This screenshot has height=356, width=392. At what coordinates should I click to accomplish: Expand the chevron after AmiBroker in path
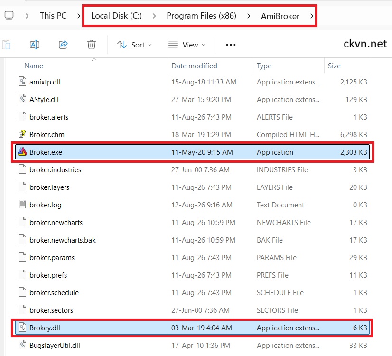[x=311, y=16]
